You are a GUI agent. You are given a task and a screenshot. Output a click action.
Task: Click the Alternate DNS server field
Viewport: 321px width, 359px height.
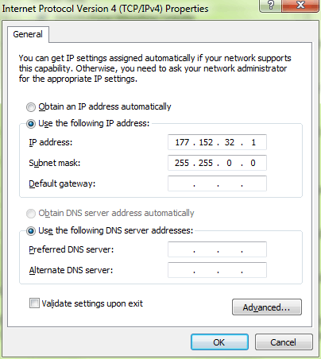click(217, 270)
